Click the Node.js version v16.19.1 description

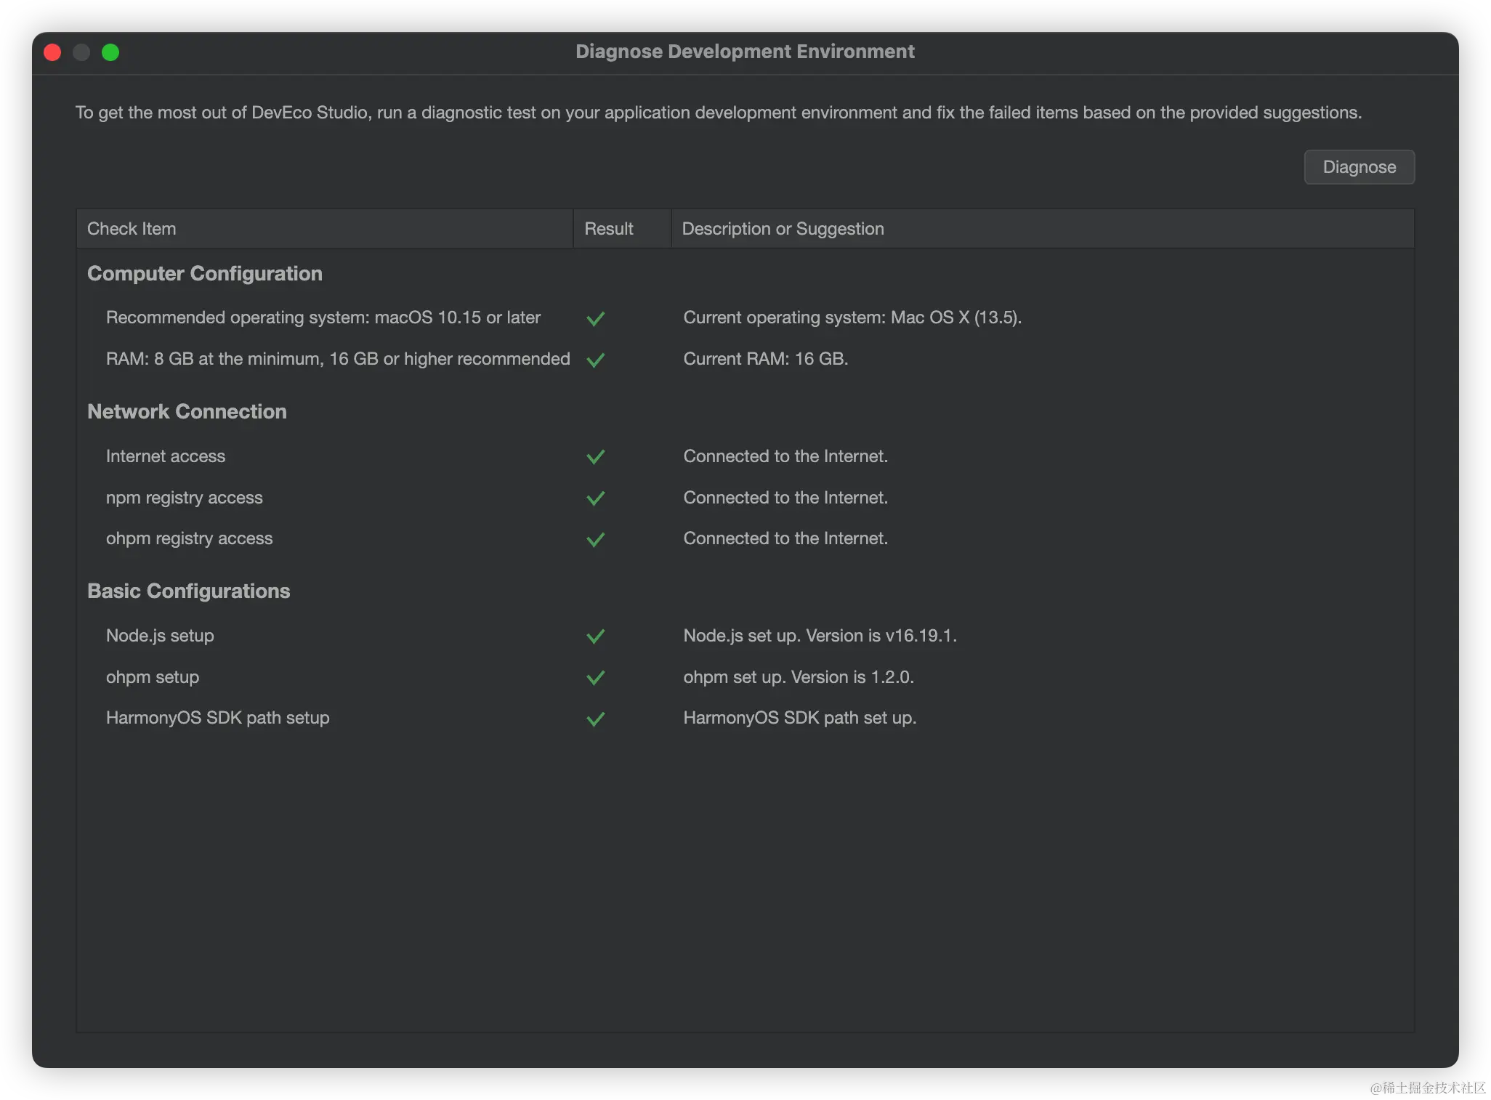820,636
